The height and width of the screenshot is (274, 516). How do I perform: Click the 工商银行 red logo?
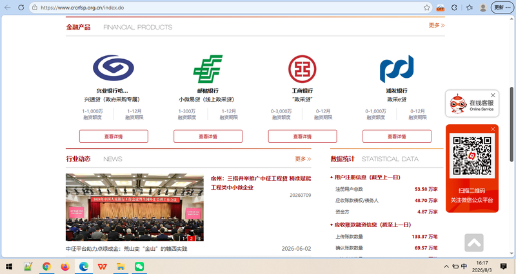pos(302,69)
